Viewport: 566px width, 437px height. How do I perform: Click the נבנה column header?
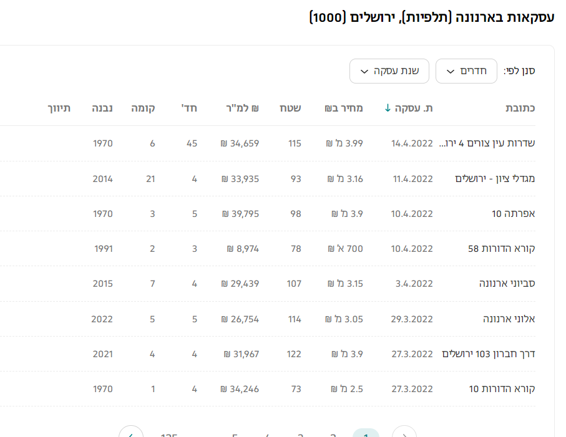(x=102, y=108)
